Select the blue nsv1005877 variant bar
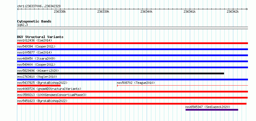The width and height of the screenshot is (256, 121). 132,55
